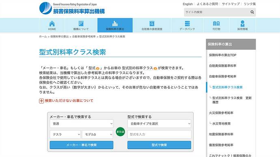Screen dimensions: 280x157
Task: Select the 保険料率の算出 bar chart icon
Action: [x=115, y=23]
